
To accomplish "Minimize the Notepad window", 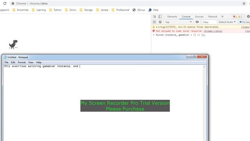I will coord(189,56).
